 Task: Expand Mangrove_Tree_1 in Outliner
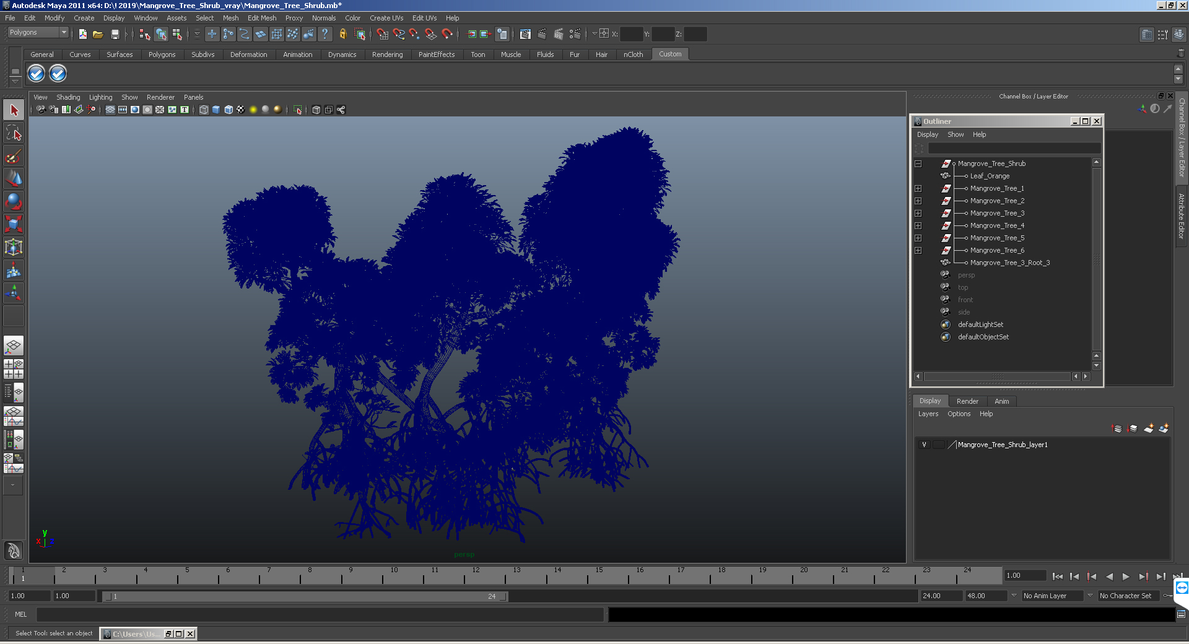coord(918,188)
